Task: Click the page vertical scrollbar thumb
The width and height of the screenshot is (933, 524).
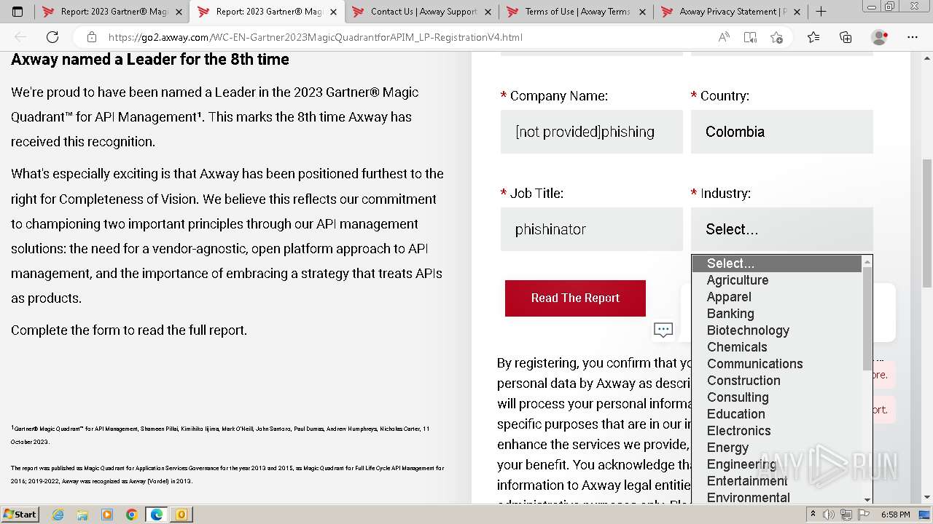Action: click(x=927, y=223)
